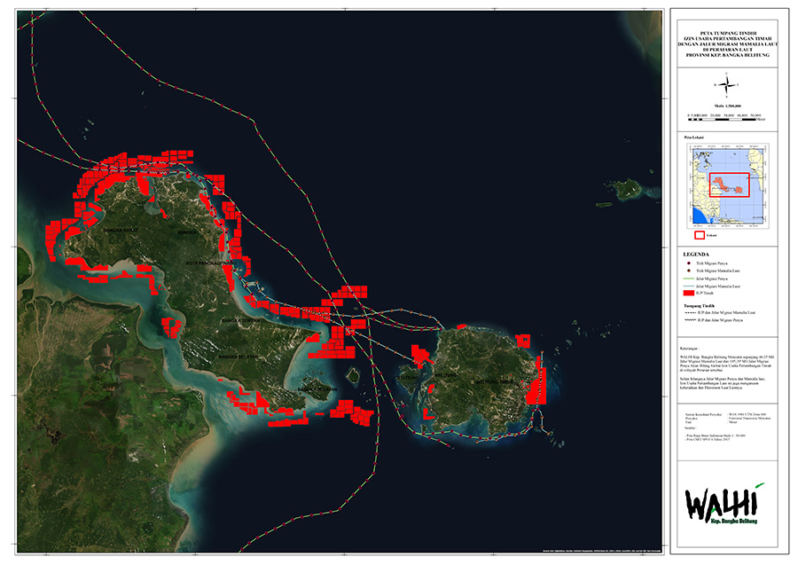
Task: Click the red Lokasi box symbol under inset map
Action: click(698, 235)
